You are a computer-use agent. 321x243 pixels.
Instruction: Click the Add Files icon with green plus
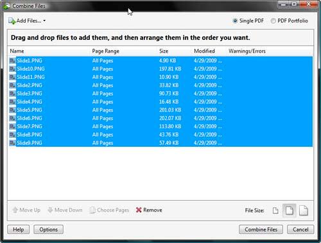coord(12,21)
